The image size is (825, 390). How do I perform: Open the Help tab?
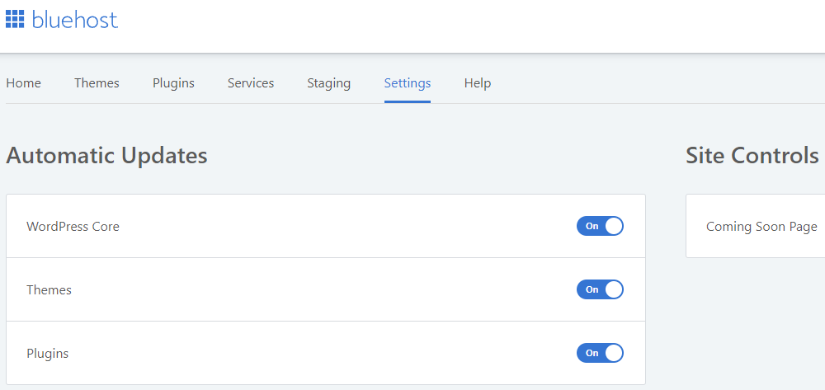(478, 83)
